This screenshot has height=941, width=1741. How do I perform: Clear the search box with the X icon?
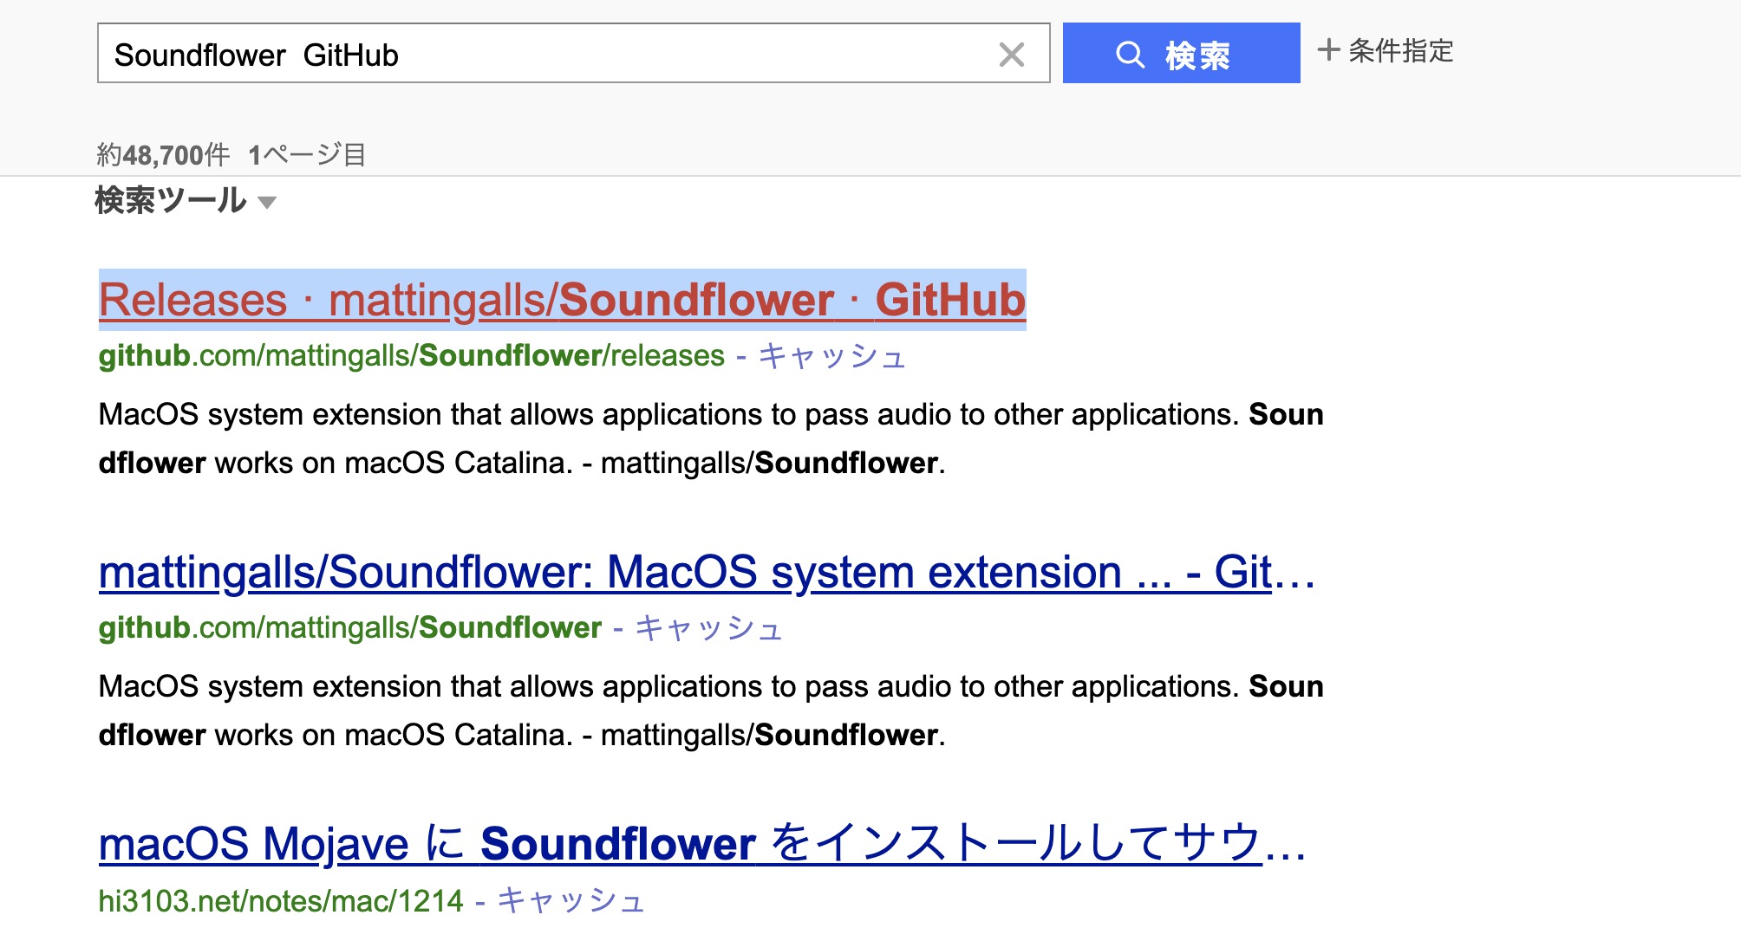(1011, 55)
